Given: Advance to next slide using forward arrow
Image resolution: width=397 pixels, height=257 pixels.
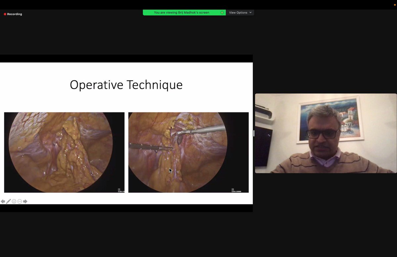Looking at the screenshot, I should click(x=25, y=201).
